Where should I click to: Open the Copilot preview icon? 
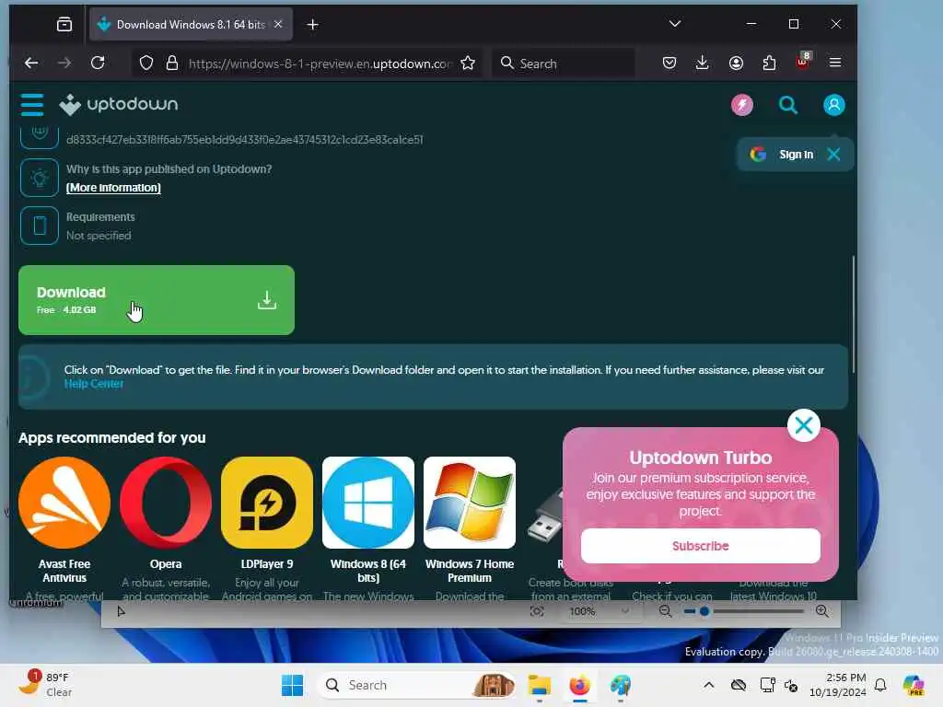[x=914, y=685]
